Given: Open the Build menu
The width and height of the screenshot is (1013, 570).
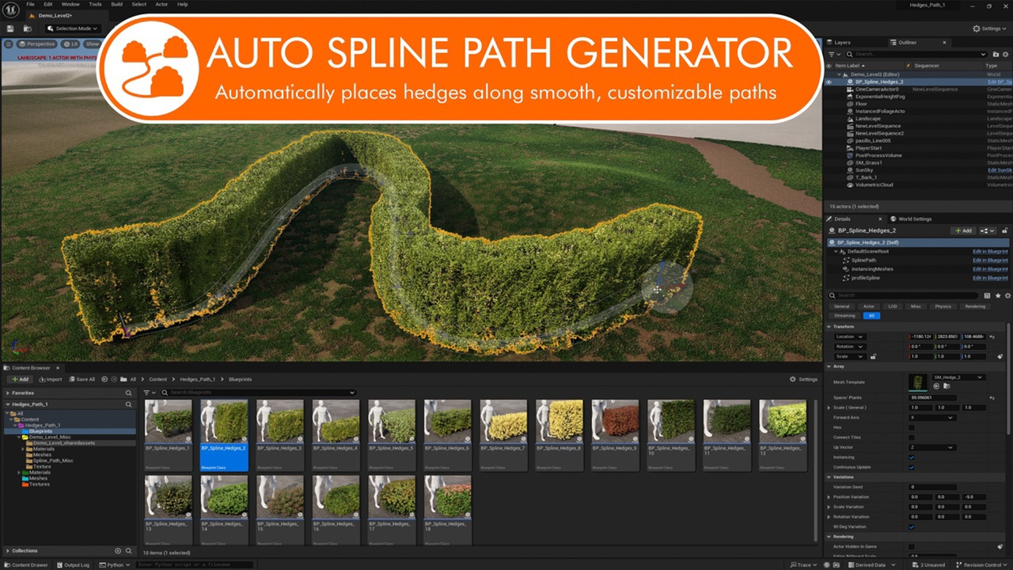Looking at the screenshot, I should (x=117, y=4).
